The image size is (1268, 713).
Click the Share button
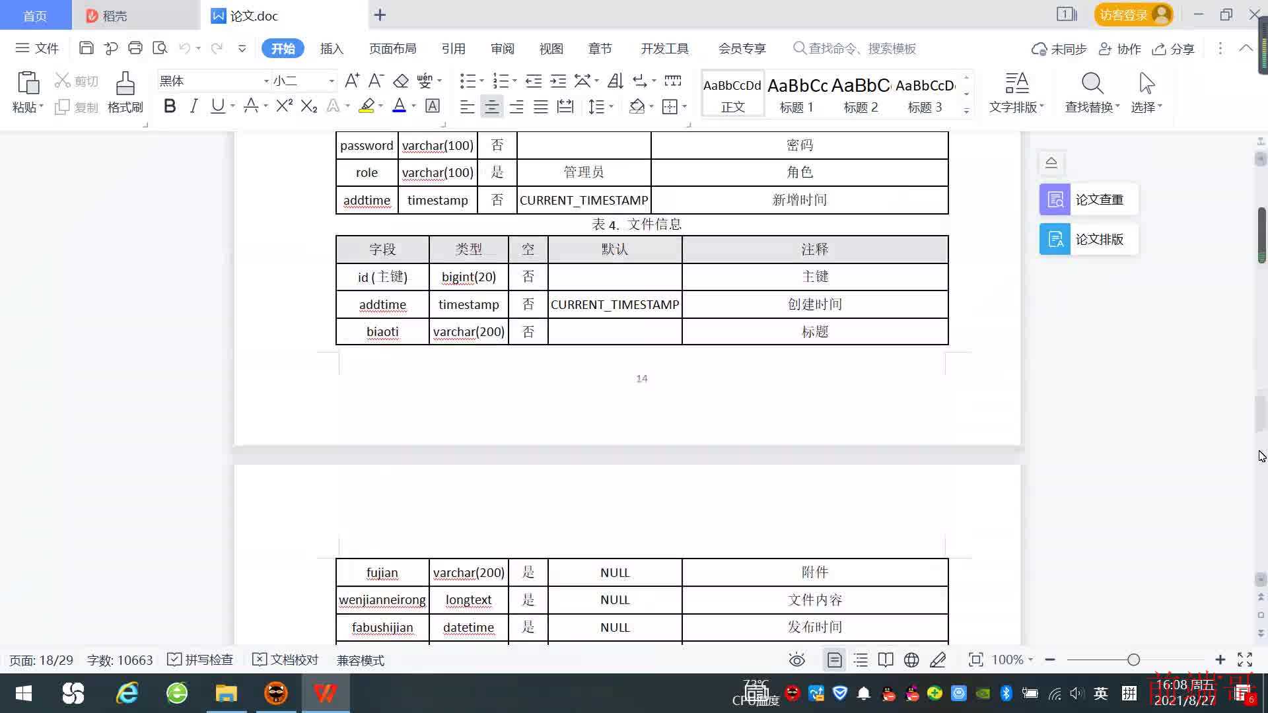pos(1174,49)
